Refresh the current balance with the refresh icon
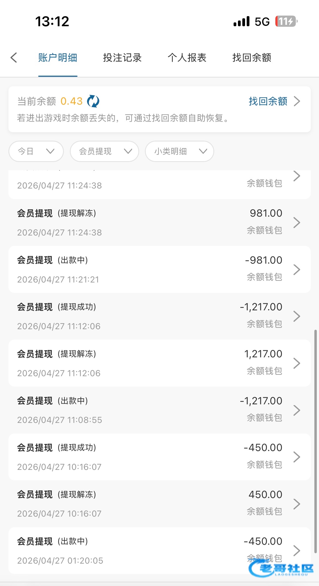The height and width of the screenshot is (586, 319). click(93, 101)
